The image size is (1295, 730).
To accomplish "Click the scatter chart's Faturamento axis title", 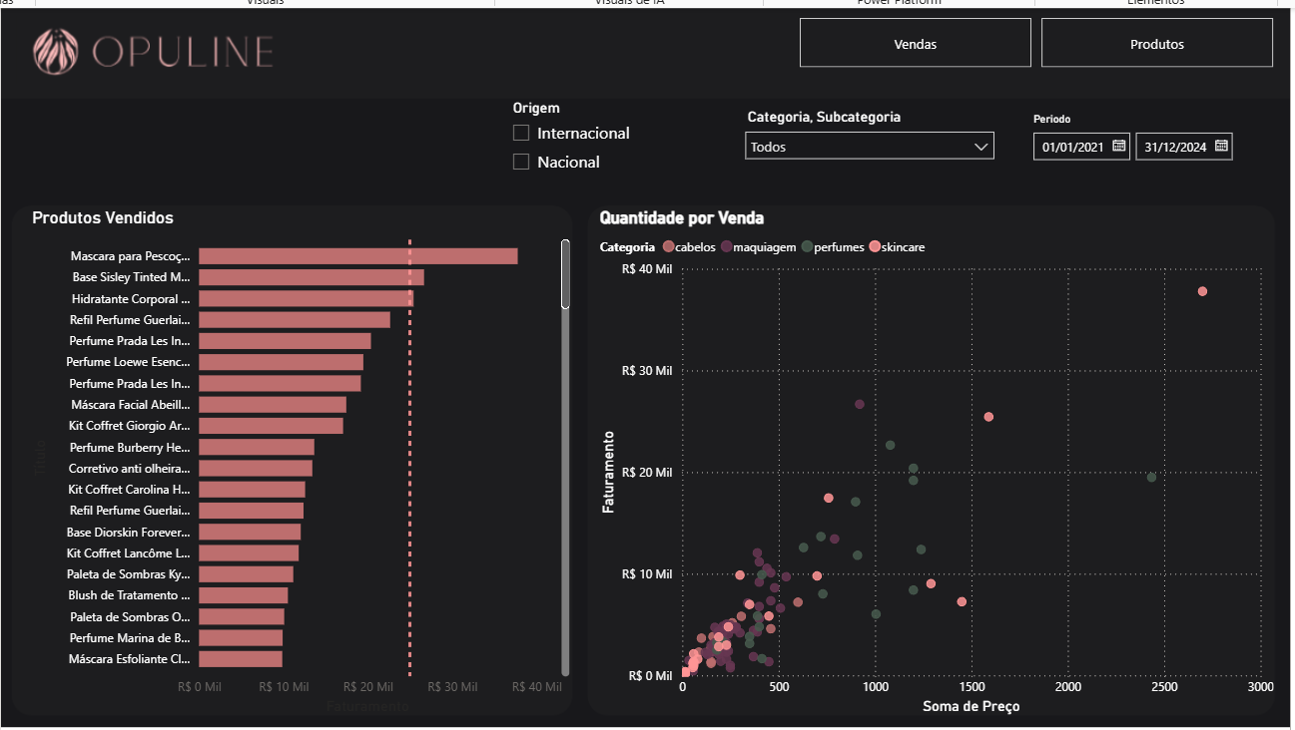I will click(607, 473).
